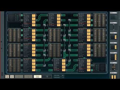Select the three-pin expander part in palette
The height and width of the screenshot is (90, 120).
(x=114, y=67)
